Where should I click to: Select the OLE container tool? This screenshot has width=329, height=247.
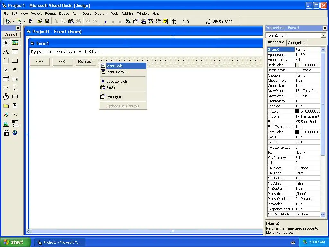tap(6, 133)
